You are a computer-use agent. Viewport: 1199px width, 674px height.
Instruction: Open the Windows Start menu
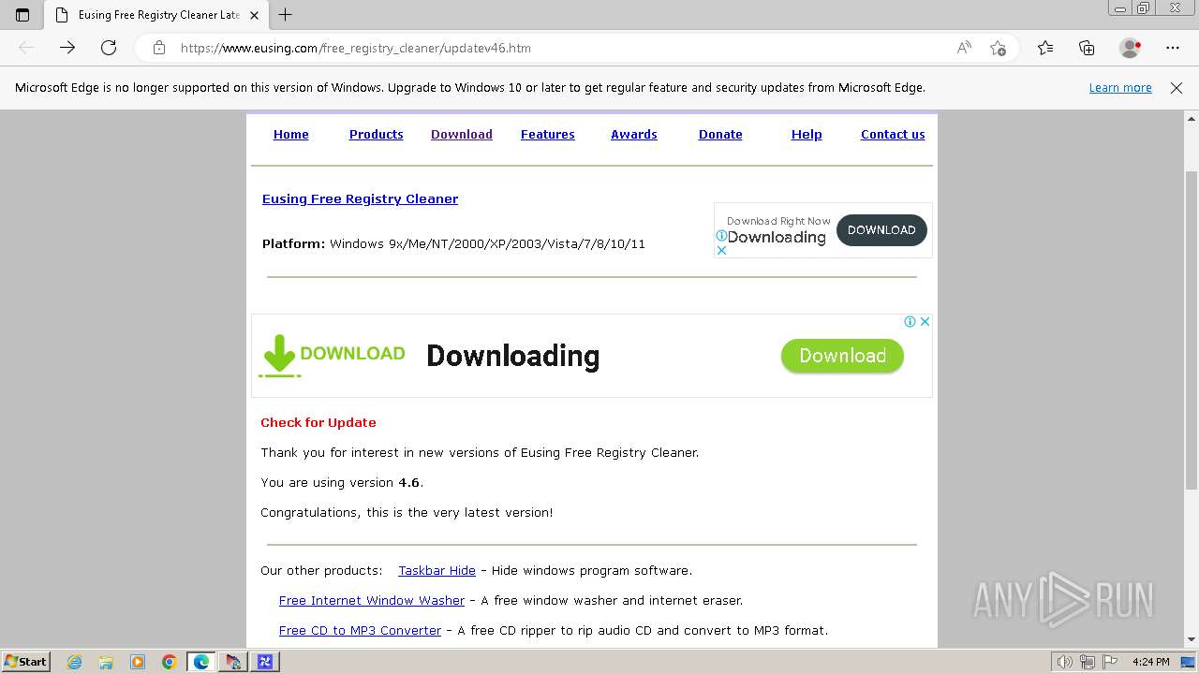coord(25,662)
